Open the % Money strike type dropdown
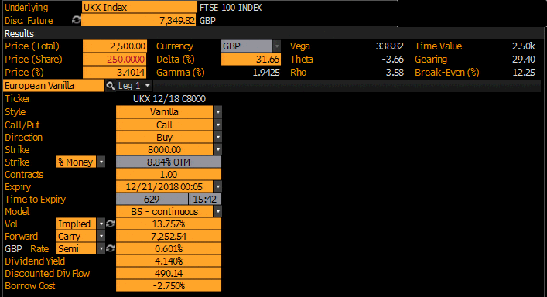Screen dimensions: 547x297 click(x=101, y=162)
